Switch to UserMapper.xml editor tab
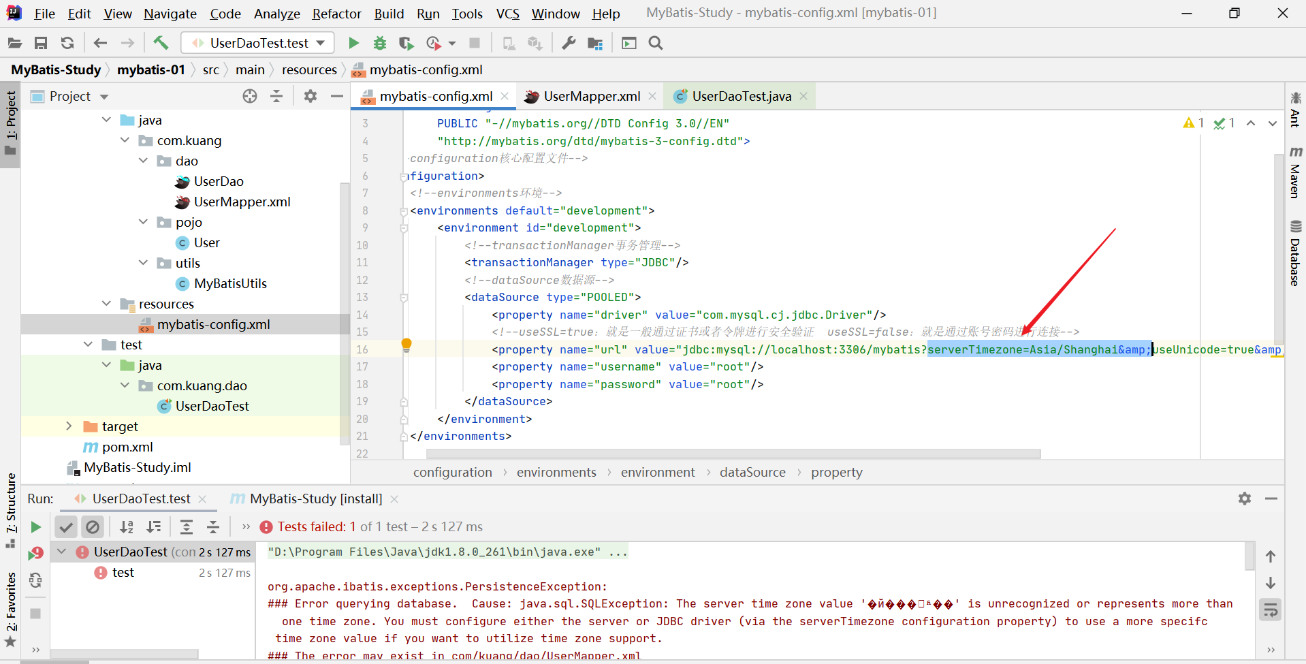Screen dimensions: 1306x664 click(x=591, y=96)
